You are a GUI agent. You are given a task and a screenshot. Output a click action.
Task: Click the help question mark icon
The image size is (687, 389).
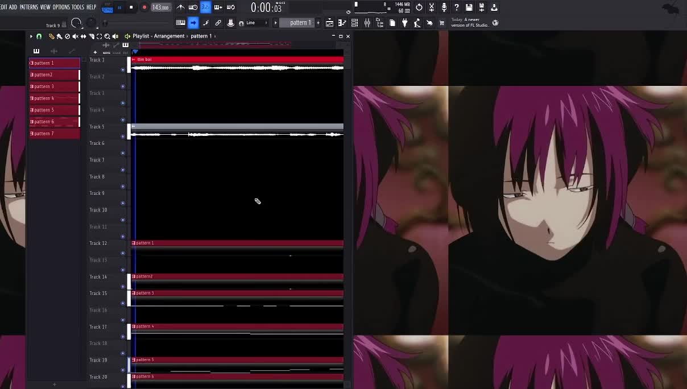pos(457,7)
